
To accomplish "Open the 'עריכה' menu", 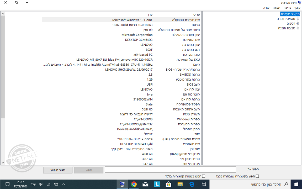I will 287,8.
